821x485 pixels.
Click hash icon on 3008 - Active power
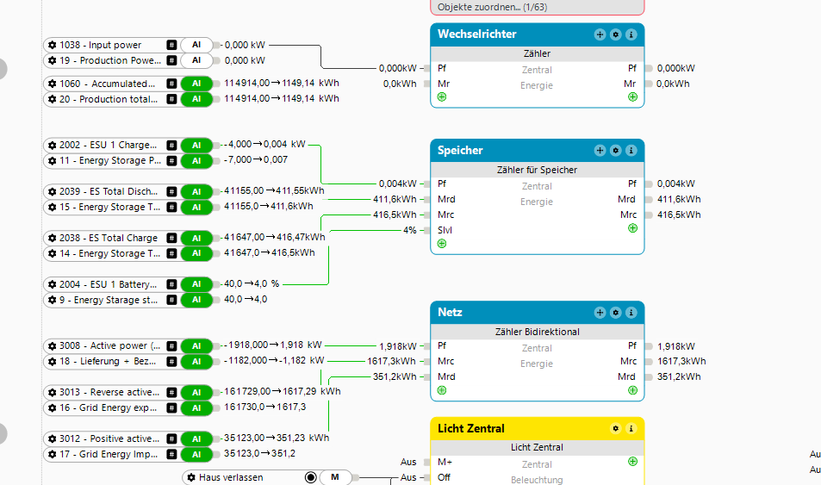(171, 345)
